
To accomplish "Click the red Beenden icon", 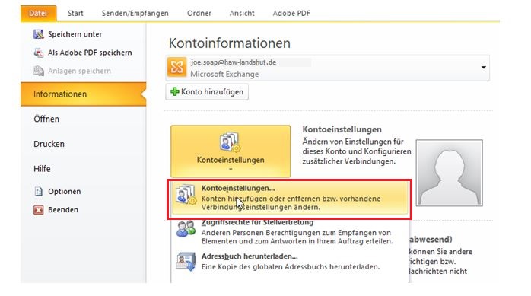I will [x=39, y=210].
